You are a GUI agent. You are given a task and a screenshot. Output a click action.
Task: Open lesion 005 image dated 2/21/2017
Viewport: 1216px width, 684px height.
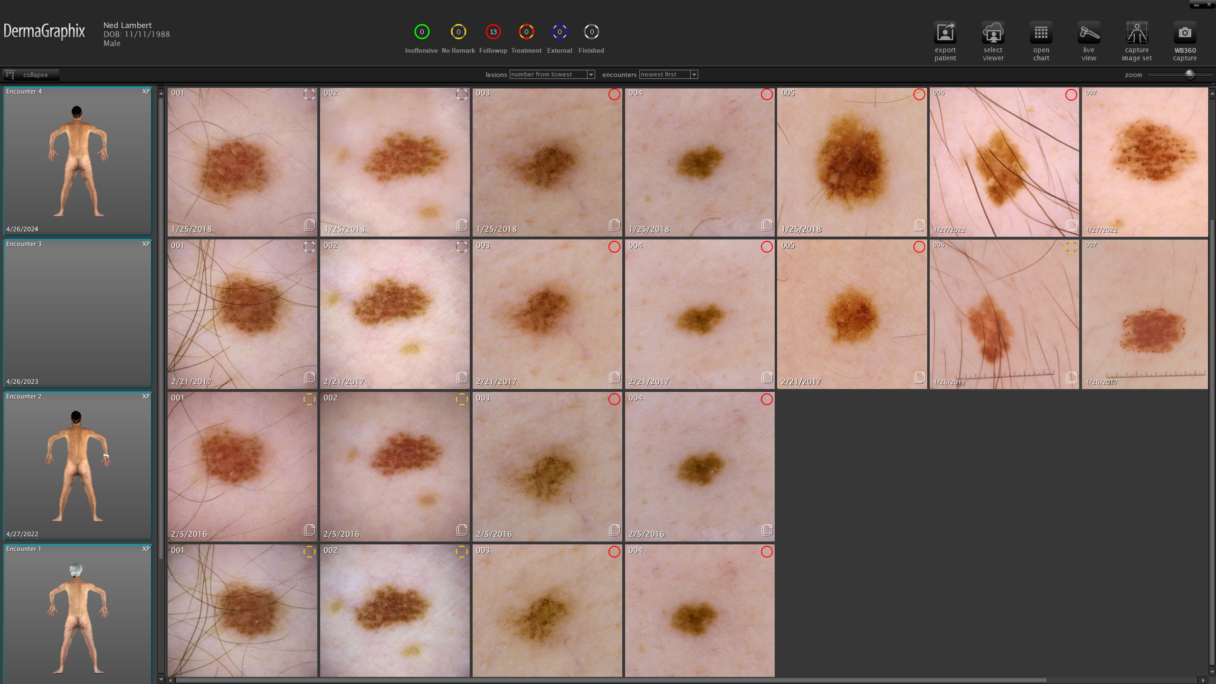pyautogui.click(x=852, y=314)
